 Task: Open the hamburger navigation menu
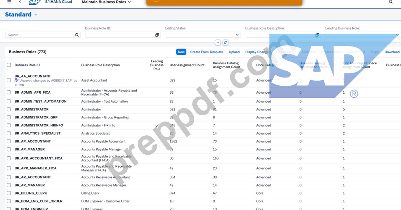(x=9, y=2)
